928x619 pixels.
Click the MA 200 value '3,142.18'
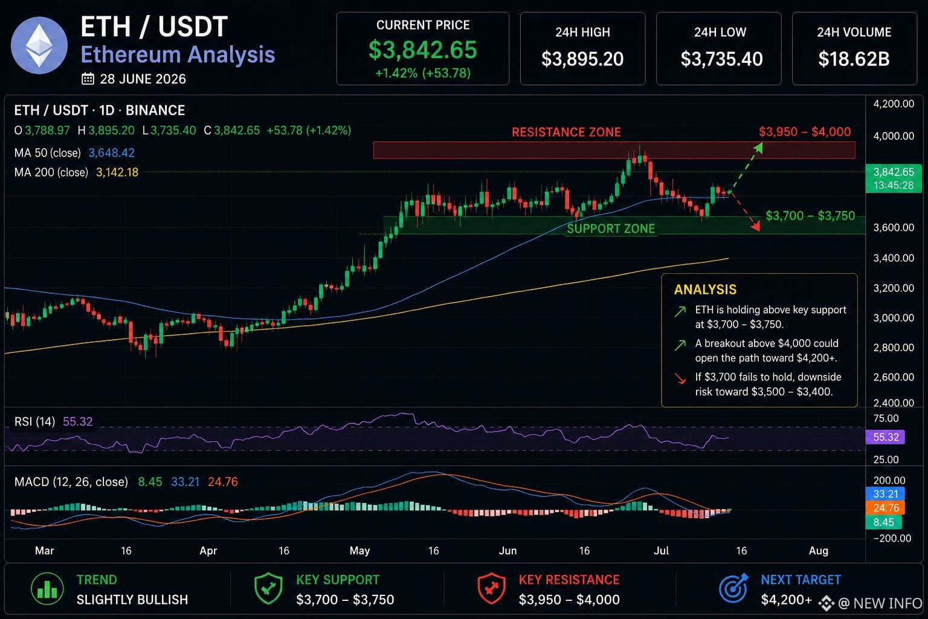pyautogui.click(x=117, y=172)
